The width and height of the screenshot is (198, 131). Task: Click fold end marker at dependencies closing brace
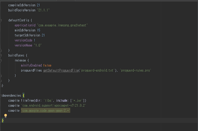[x=1, y=121]
